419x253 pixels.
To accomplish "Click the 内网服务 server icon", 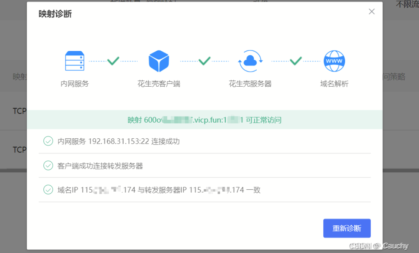I will (x=74, y=61).
